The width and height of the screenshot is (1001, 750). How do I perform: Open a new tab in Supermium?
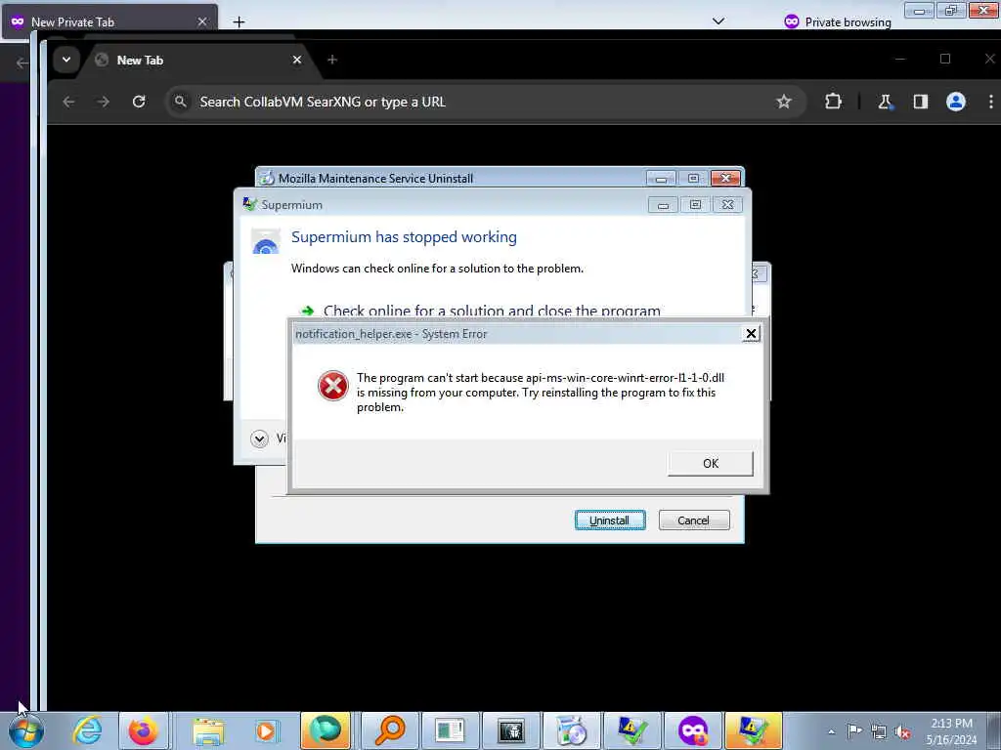[x=332, y=60]
